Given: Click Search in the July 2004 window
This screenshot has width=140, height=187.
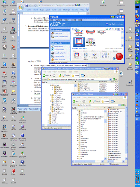Looking at the screenshot, I should coord(96,101).
